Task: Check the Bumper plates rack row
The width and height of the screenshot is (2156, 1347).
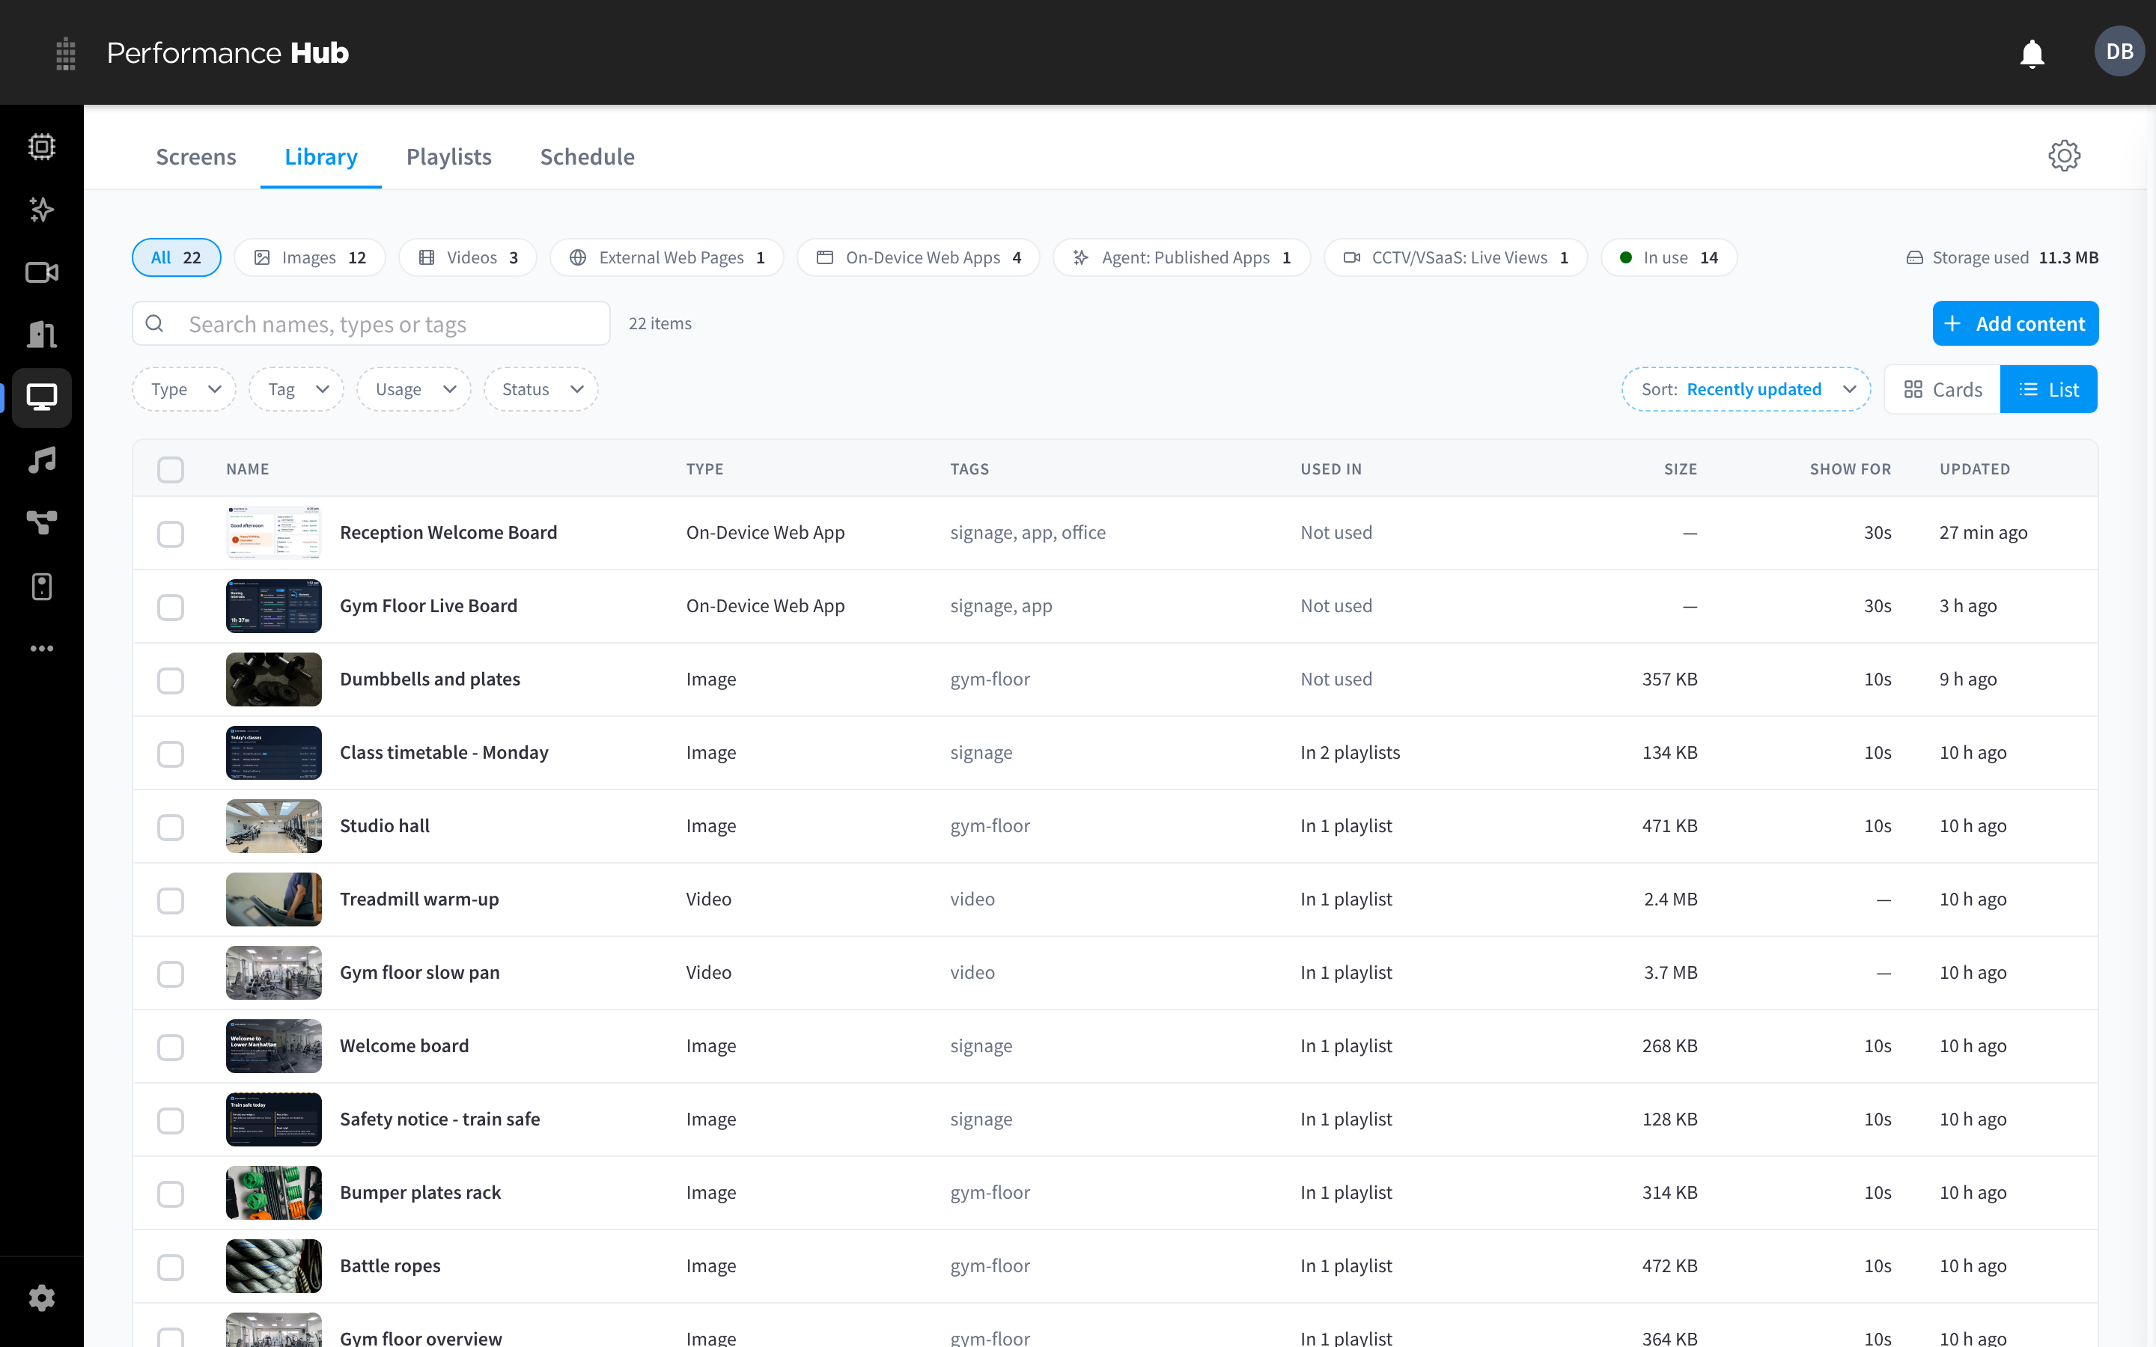Action: (x=170, y=1193)
